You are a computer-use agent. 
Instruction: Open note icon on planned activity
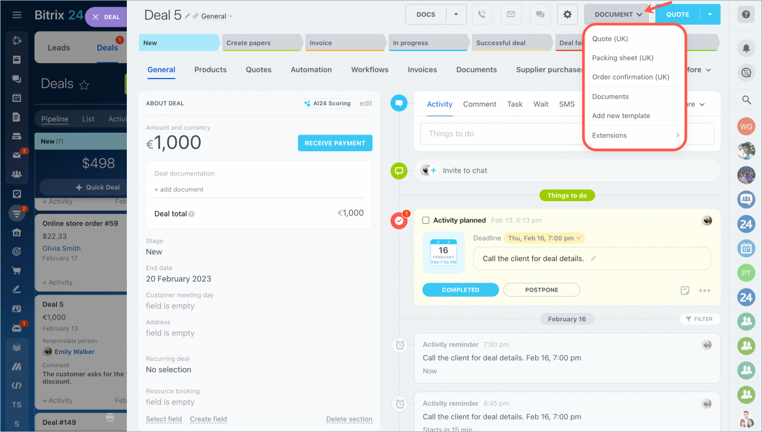(x=685, y=290)
